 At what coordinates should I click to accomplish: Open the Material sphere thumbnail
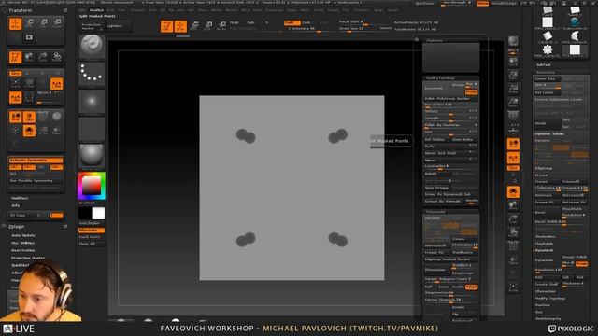pyautogui.click(x=92, y=155)
